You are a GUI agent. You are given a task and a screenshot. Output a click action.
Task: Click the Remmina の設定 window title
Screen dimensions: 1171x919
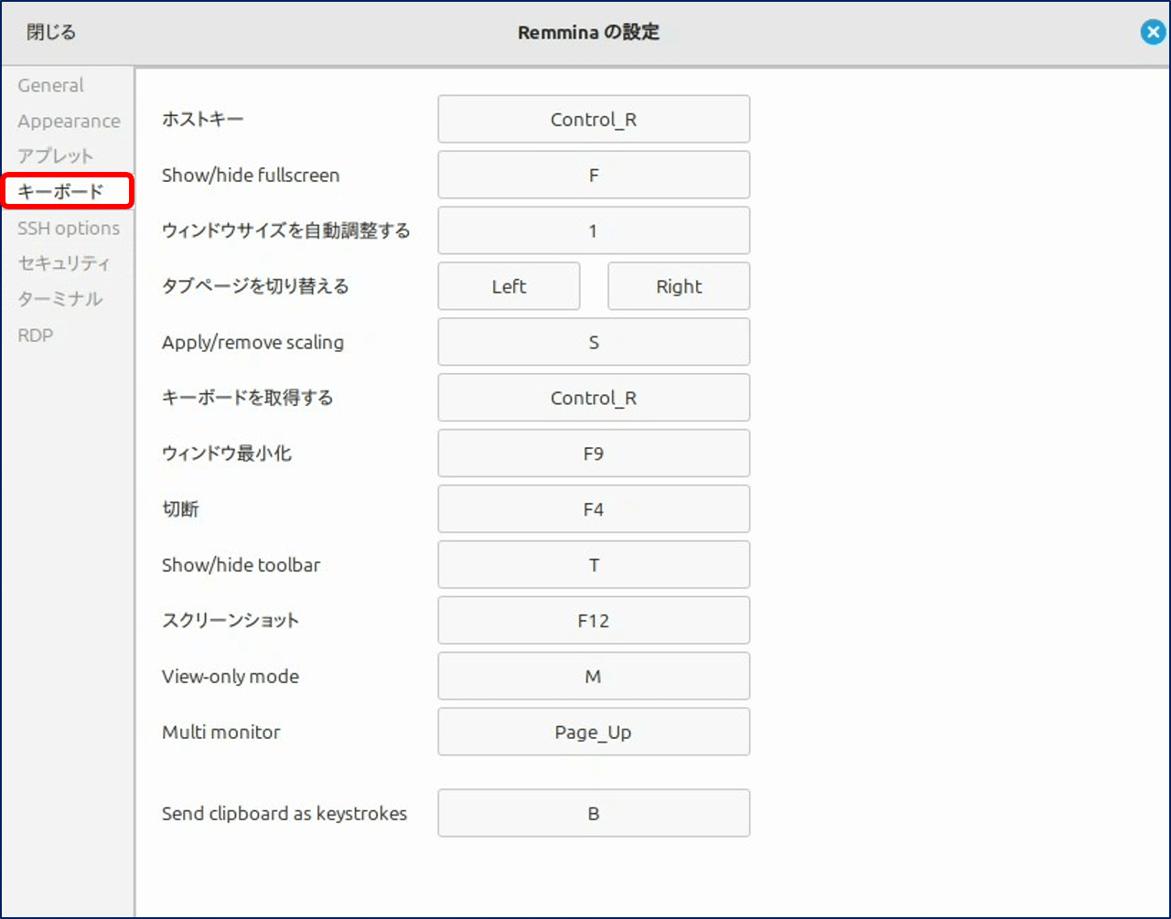[588, 32]
